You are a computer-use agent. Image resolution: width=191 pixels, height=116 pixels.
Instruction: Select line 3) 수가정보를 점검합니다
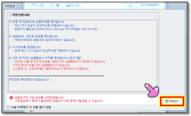click(x=25, y=47)
